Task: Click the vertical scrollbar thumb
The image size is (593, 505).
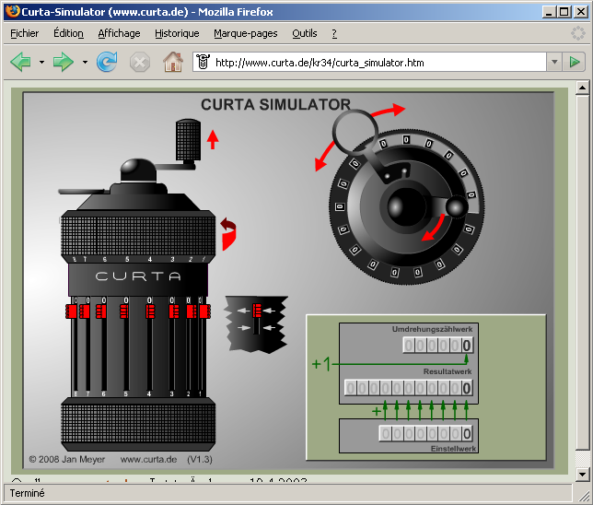Action: pyautogui.click(x=582, y=273)
